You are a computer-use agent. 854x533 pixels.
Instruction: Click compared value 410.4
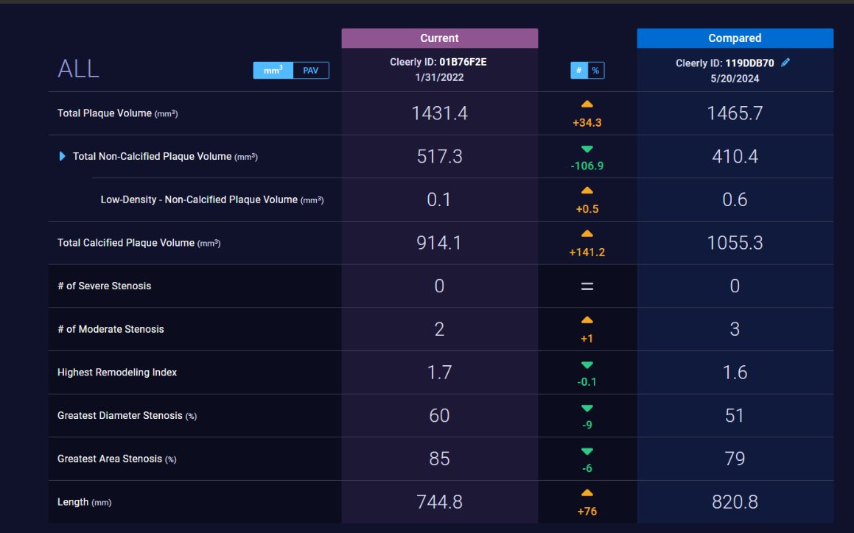[x=735, y=156]
